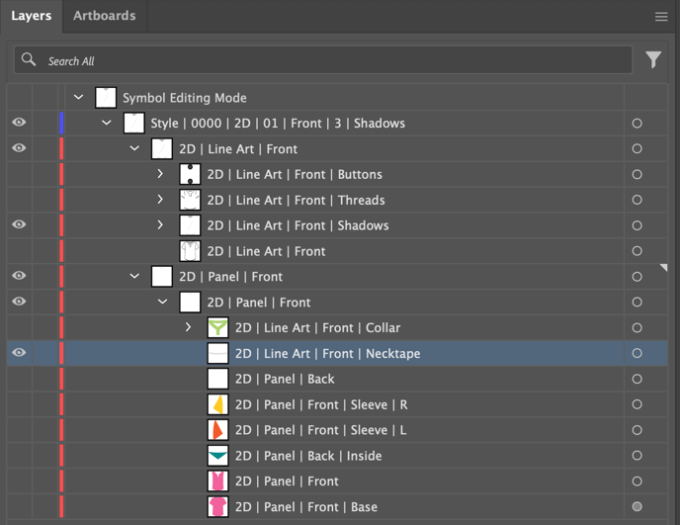
Task: Click target circle for Necktape layer
Action: pyautogui.click(x=637, y=353)
